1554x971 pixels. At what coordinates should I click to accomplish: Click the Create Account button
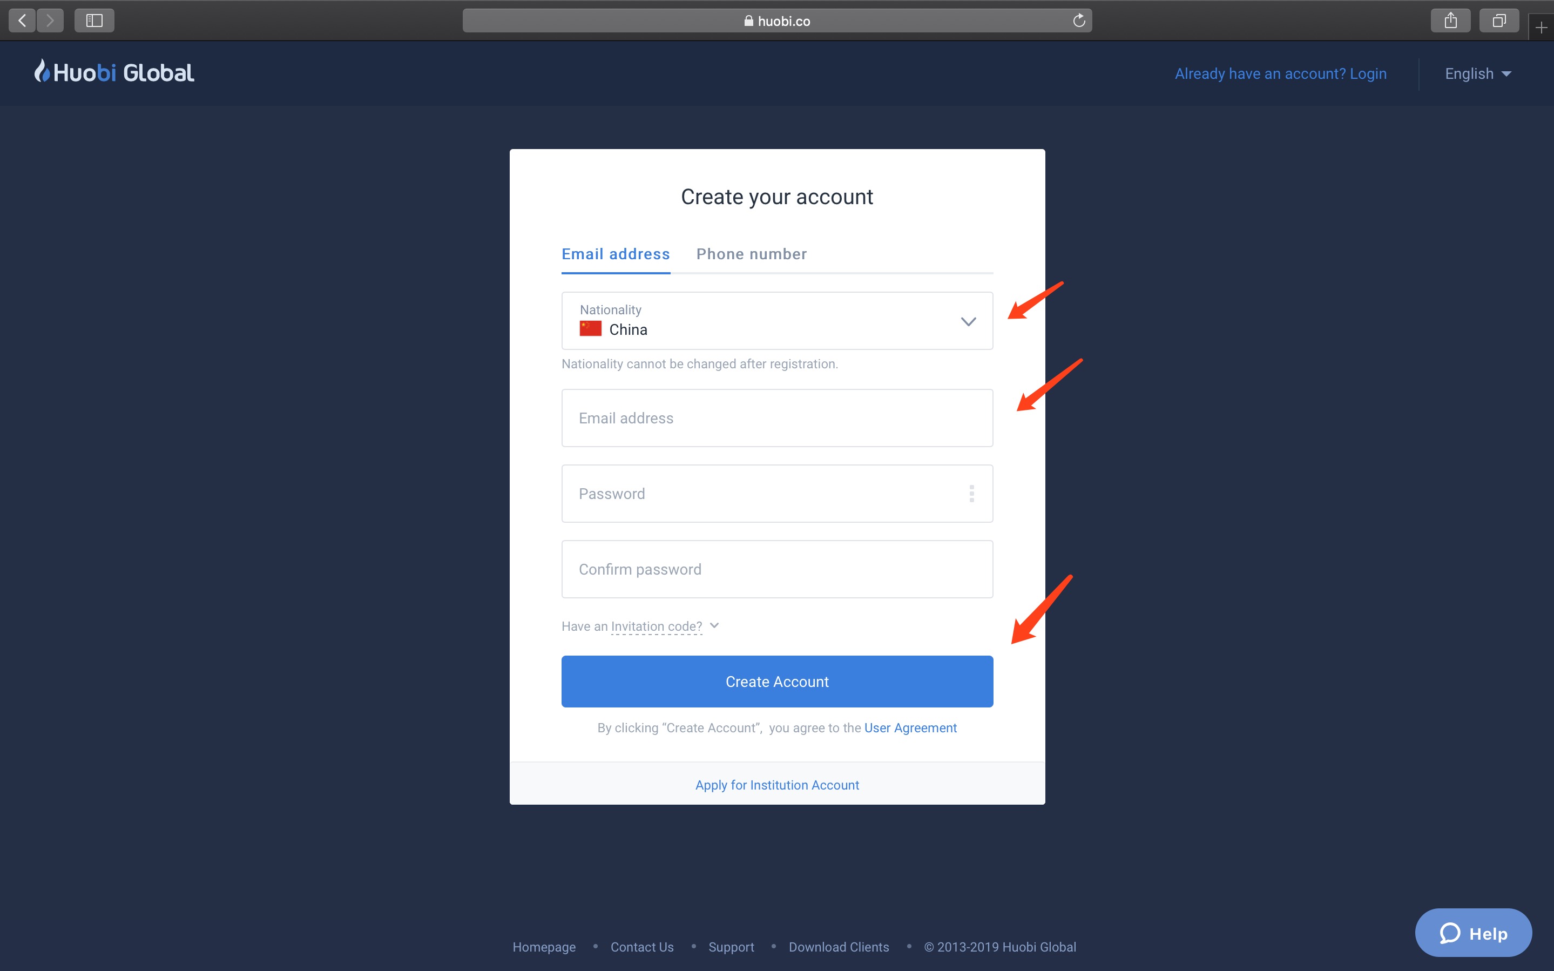point(777,680)
